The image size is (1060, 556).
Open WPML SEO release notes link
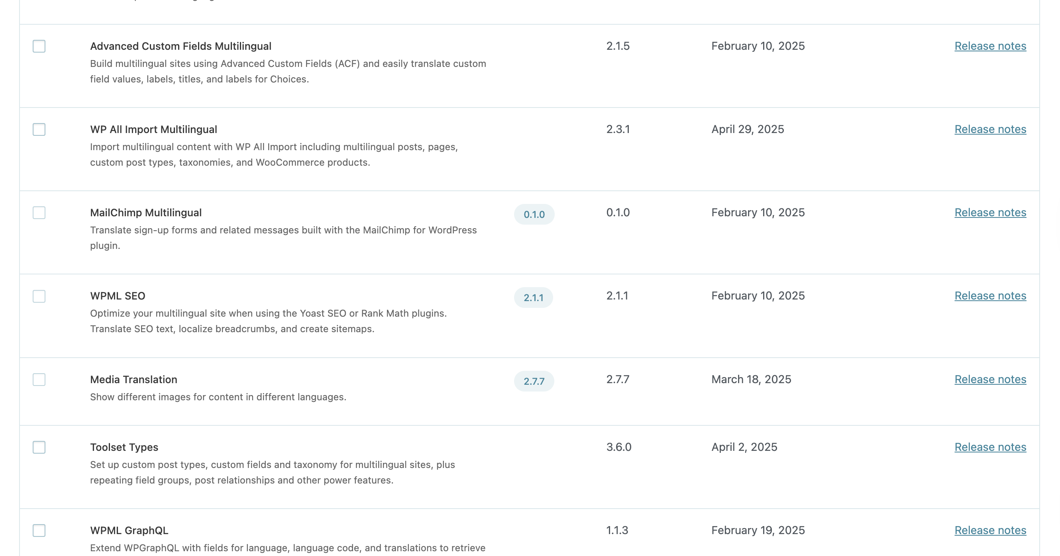pyautogui.click(x=990, y=296)
